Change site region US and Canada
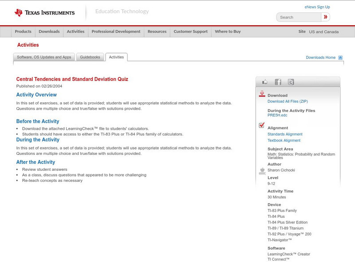 tap(324, 32)
